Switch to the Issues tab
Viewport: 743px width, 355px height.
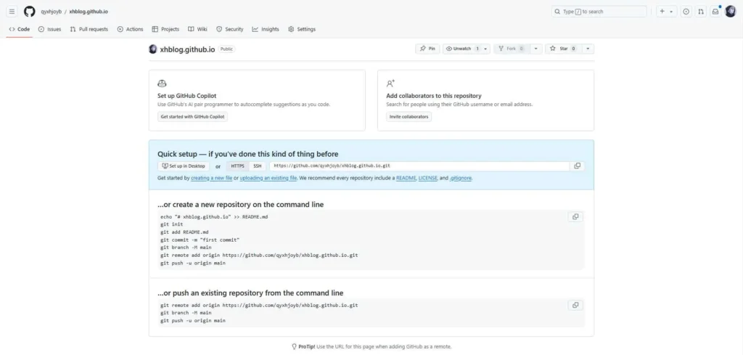pos(49,29)
